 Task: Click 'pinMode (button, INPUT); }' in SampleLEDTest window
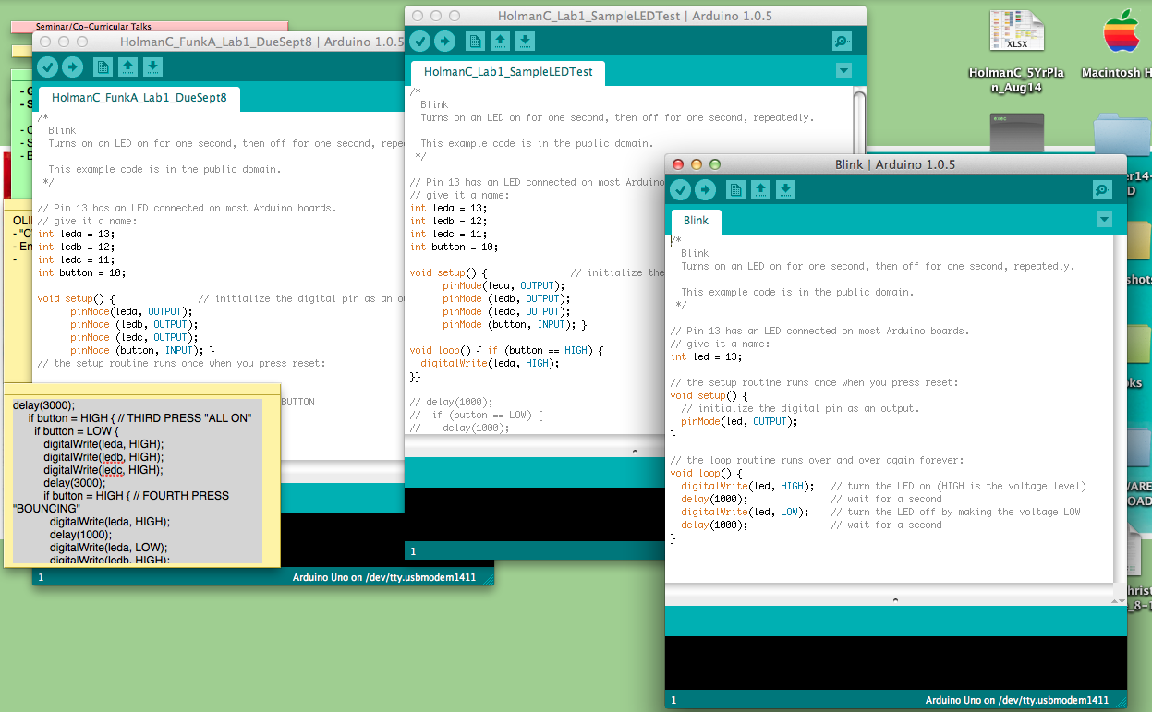click(514, 324)
